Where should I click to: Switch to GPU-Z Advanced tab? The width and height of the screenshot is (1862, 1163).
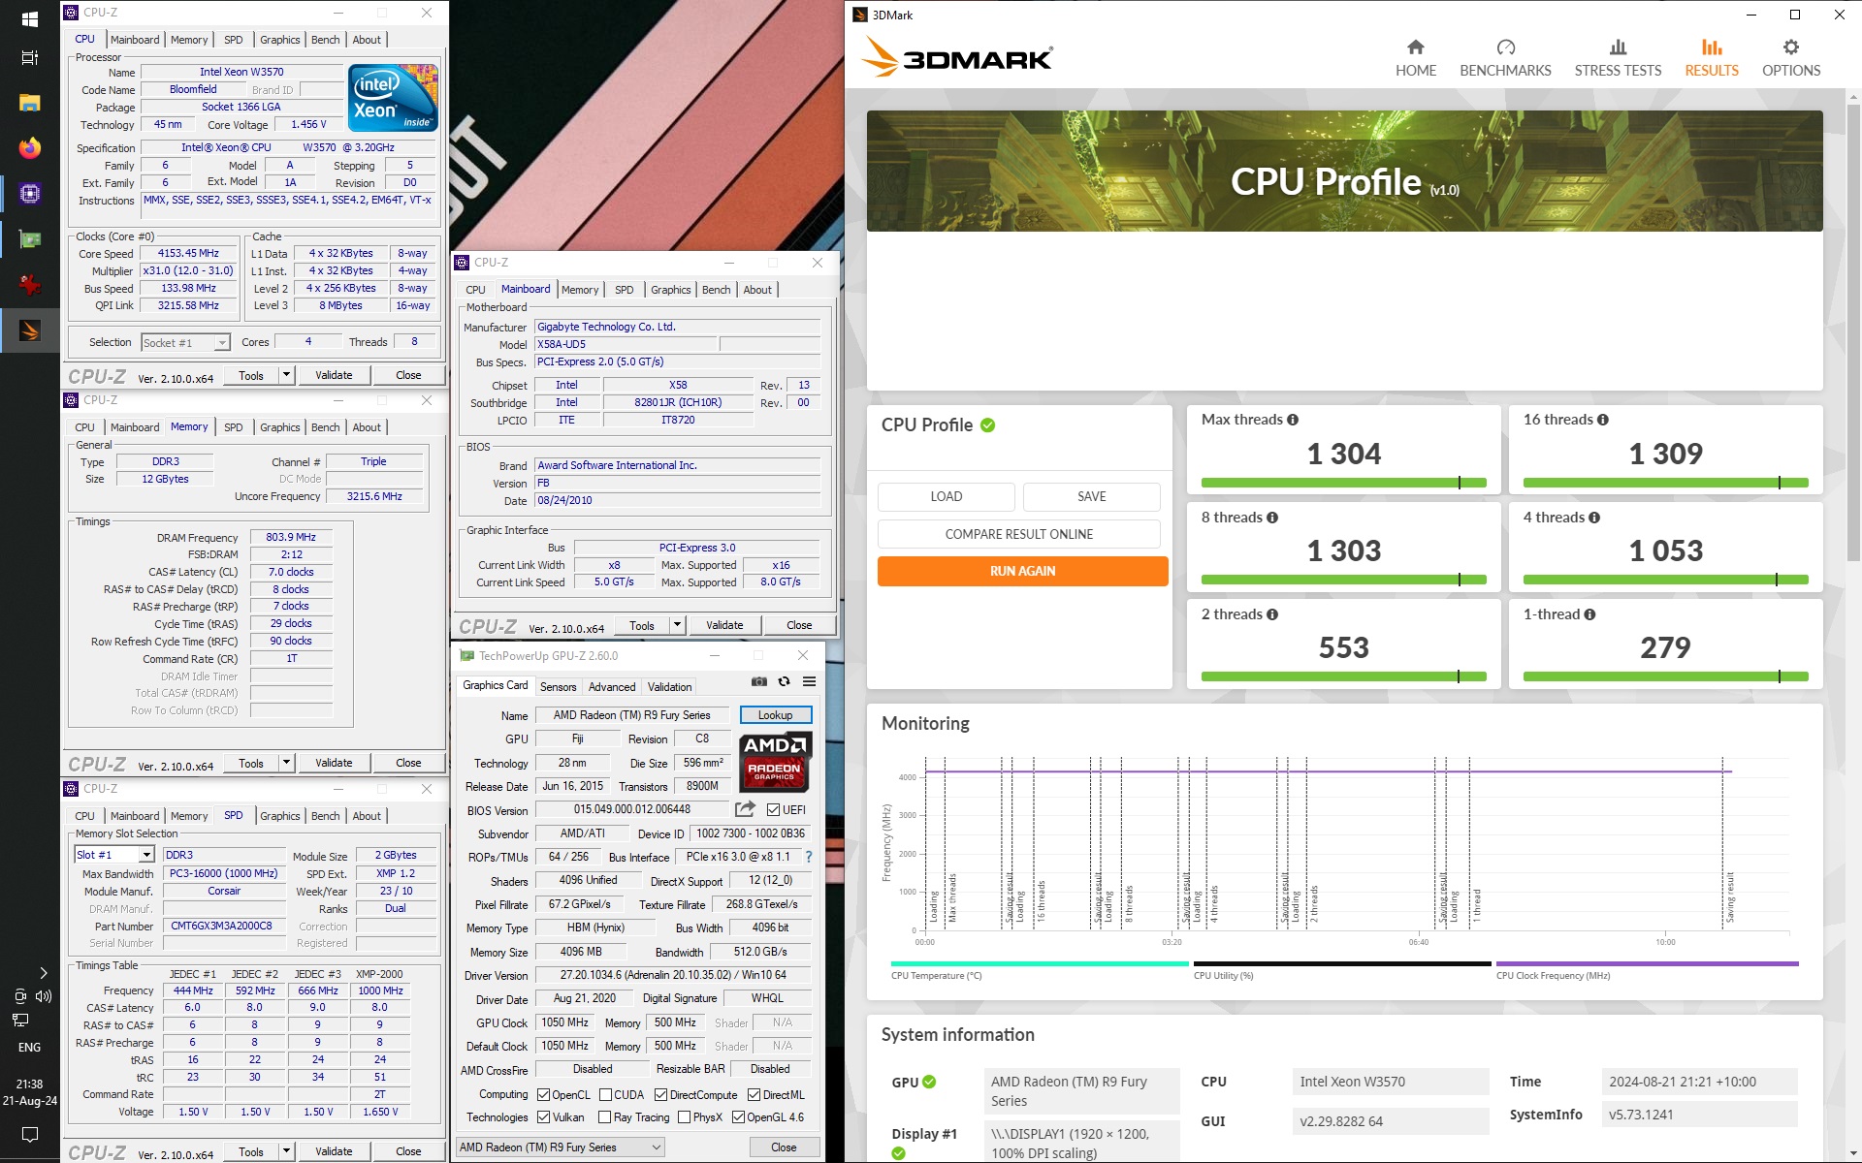pos(612,687)
